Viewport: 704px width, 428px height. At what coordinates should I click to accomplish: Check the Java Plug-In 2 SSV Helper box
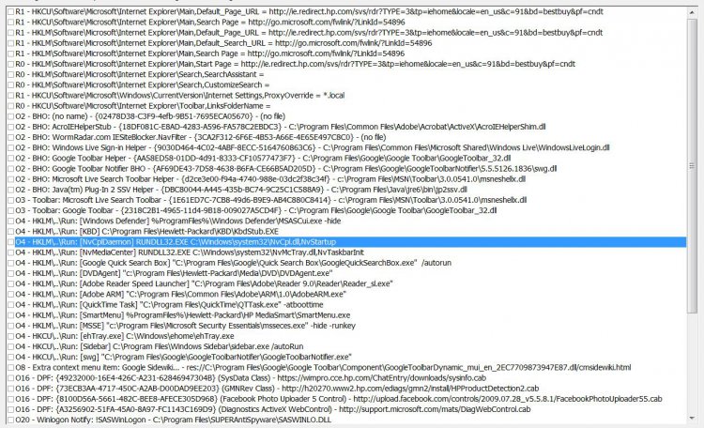coord(10,190)
